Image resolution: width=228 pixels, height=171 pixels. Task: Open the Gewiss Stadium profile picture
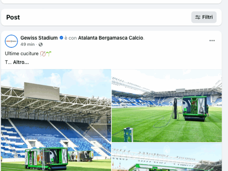point(11,41)
